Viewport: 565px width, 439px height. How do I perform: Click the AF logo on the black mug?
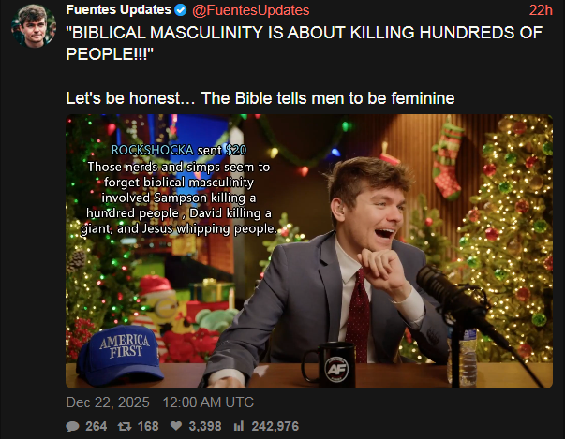coord(336,369)
